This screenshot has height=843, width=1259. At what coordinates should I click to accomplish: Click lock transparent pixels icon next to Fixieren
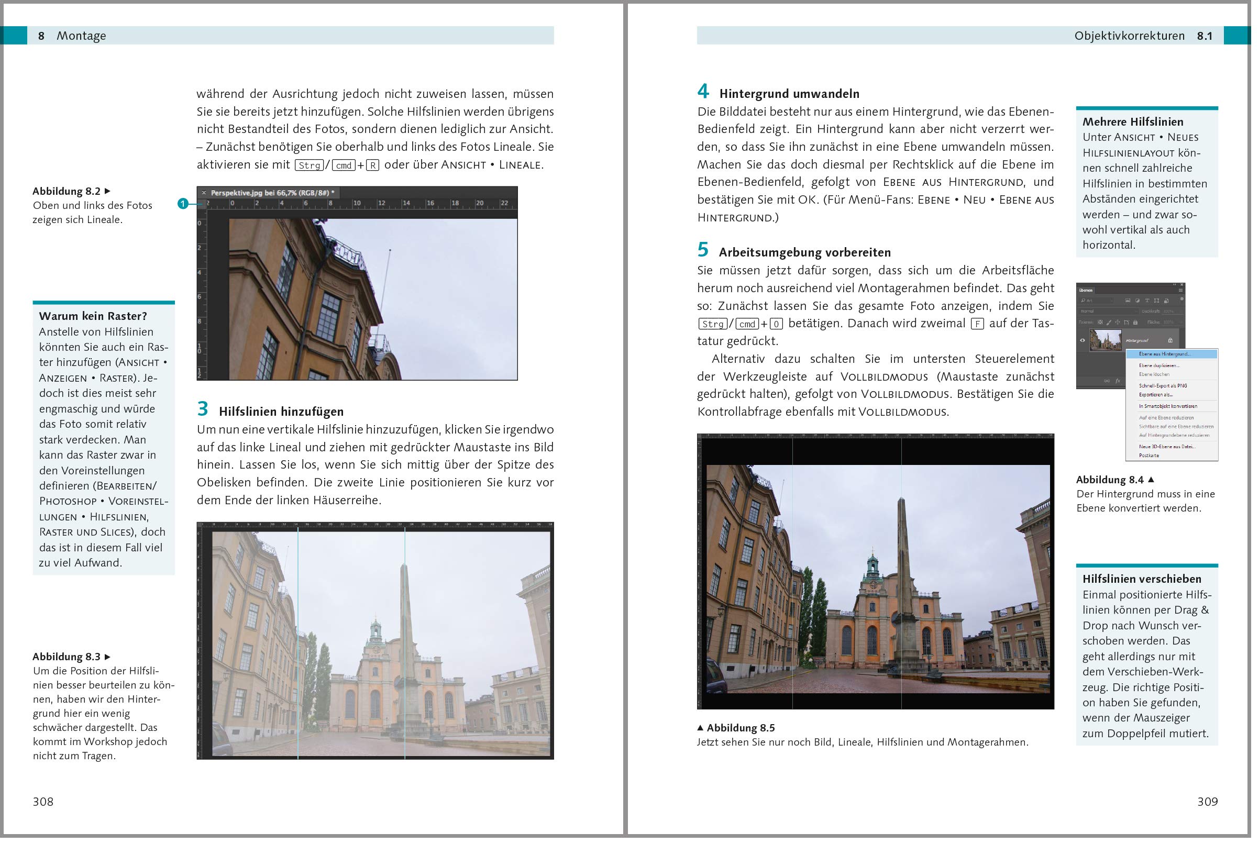coord(1100,323)
